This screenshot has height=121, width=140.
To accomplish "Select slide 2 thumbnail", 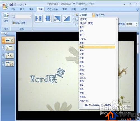I will [x=10, y=48].
